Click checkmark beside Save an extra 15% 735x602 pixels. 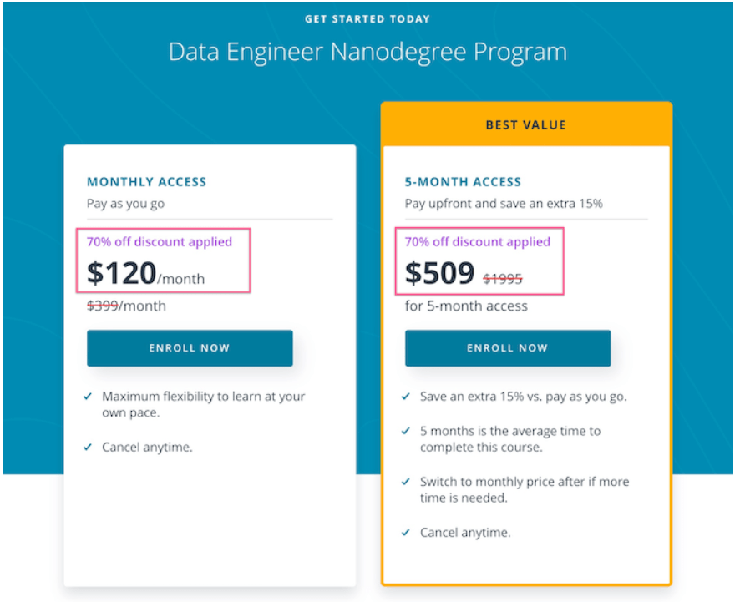tap(406, 397)
